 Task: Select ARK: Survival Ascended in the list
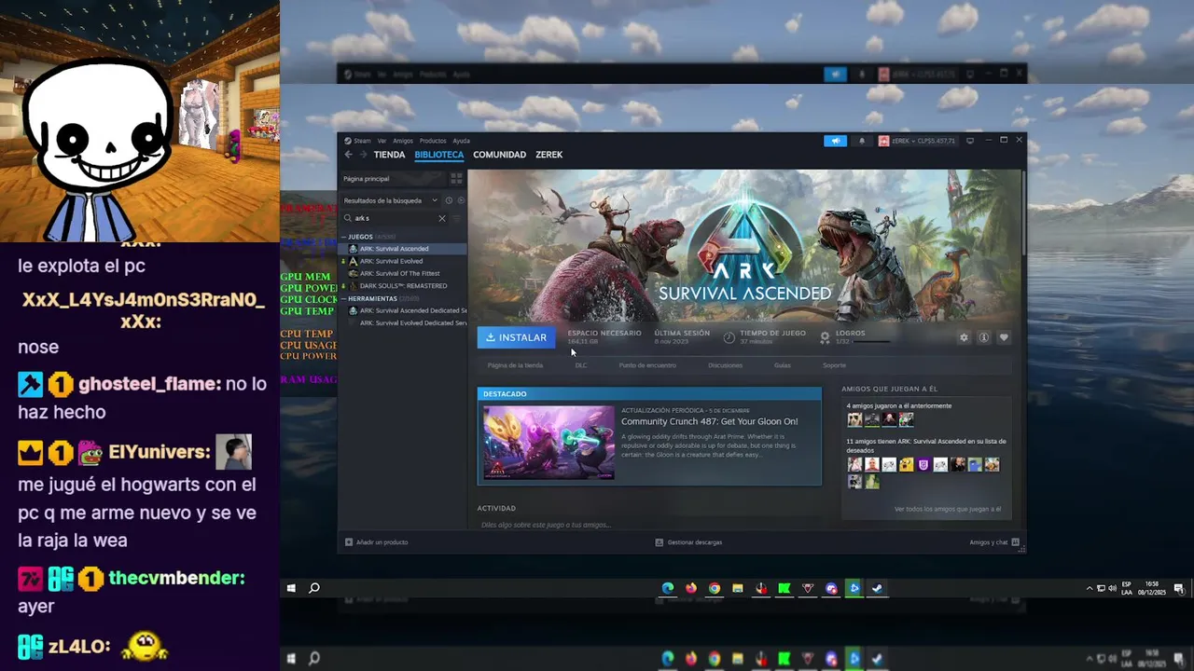pyautogui.click(x=402, y=249)
